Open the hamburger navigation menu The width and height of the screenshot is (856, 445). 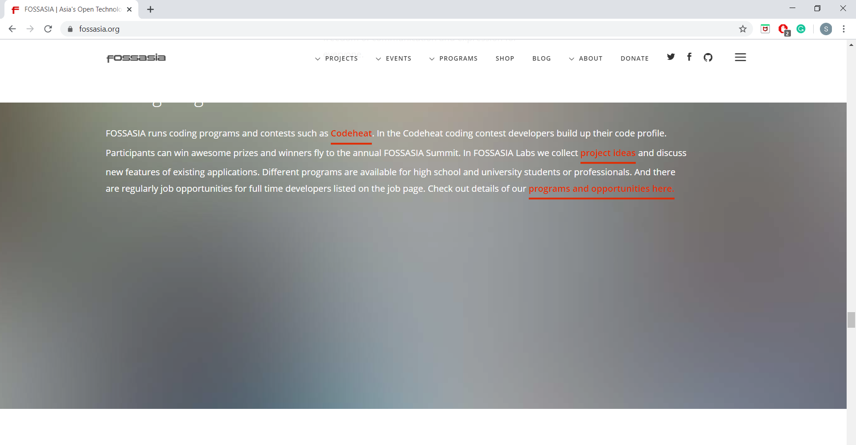741,57
